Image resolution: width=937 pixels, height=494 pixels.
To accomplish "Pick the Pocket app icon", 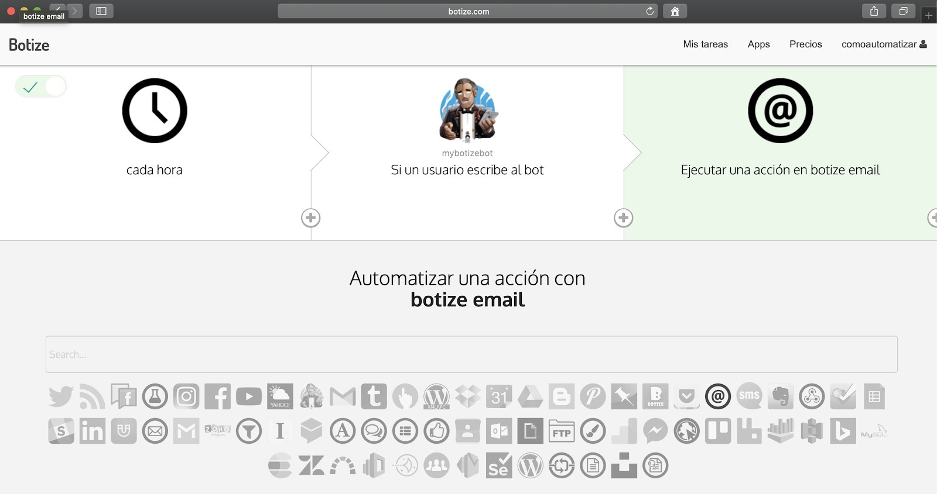I will pyautogui.click(x=687, y=396).
